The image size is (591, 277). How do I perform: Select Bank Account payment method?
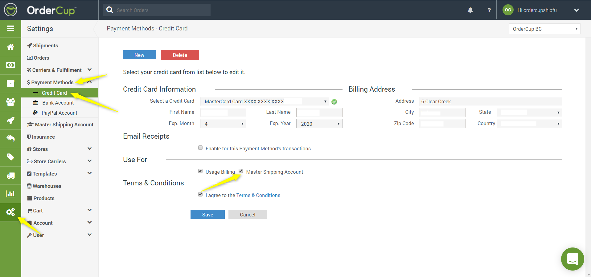click(58, 103)
